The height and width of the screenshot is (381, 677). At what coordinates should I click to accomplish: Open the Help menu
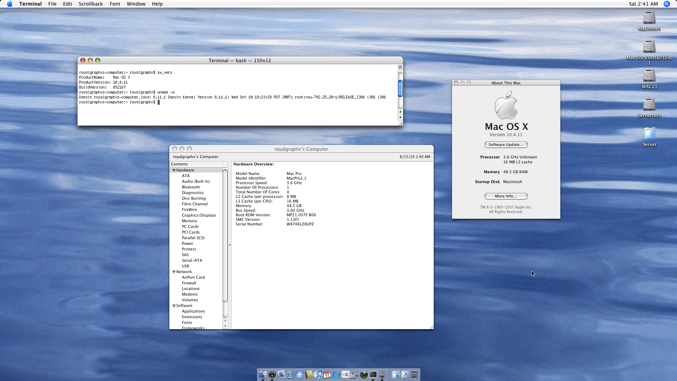[x=157, y=4]
